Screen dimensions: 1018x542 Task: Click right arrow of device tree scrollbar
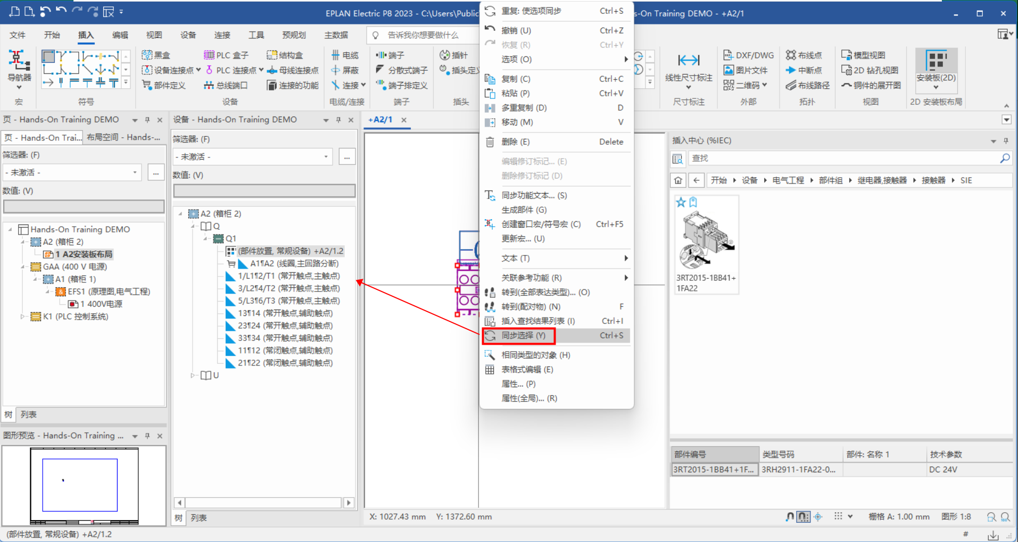(x=349, y=503)
